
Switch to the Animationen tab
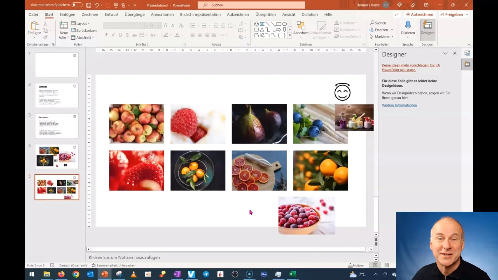(162, 15)
